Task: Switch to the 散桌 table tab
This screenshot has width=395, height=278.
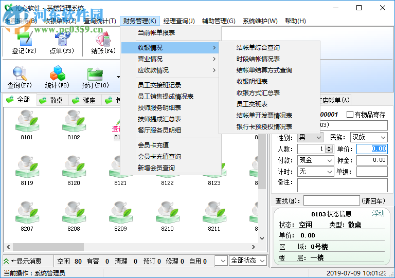Action: point(53,100)
